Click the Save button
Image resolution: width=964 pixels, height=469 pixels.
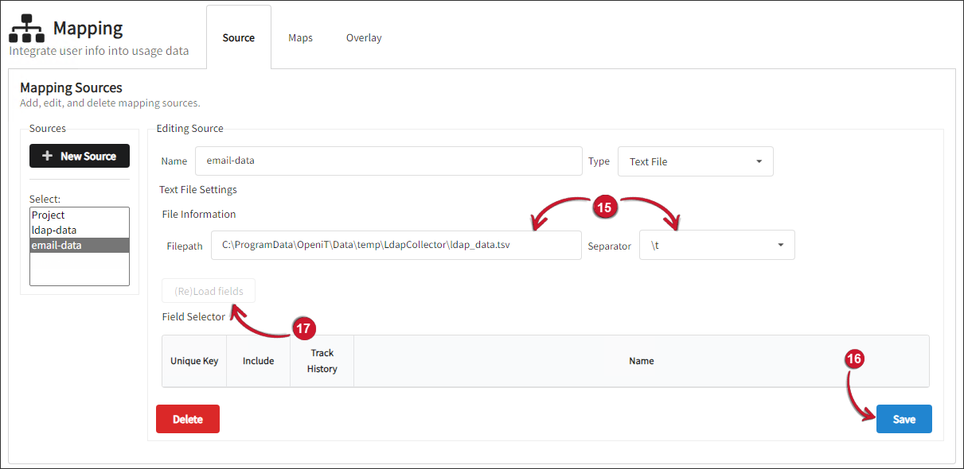point(904,419)
